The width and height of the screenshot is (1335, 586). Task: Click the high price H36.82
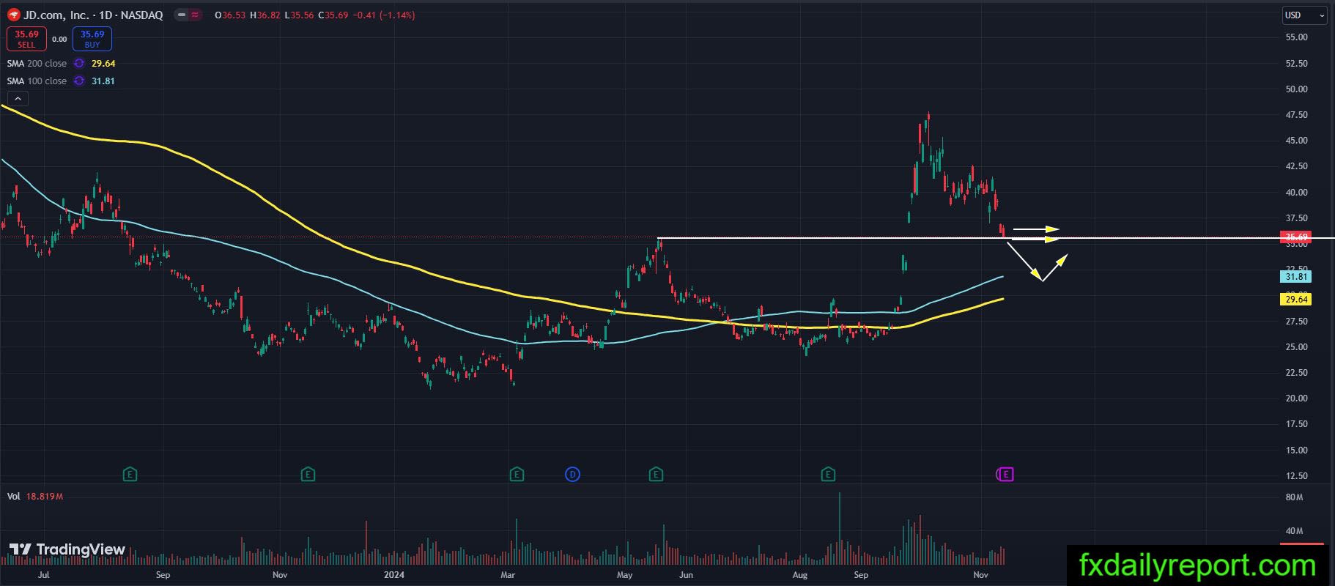pyautogui.click(x=265, y=15)
